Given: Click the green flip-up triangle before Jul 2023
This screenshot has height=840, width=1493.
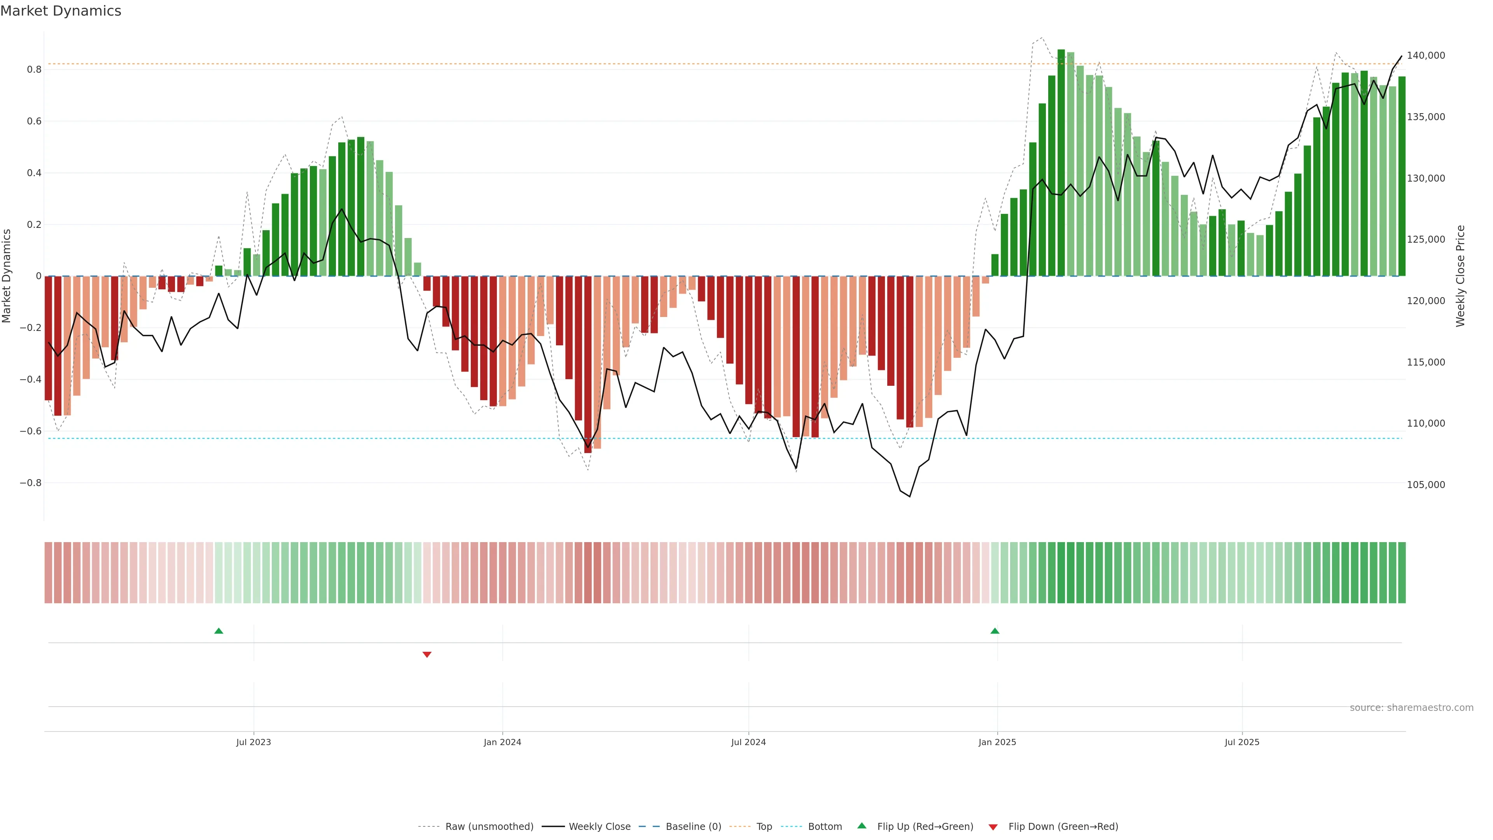Looking at the screenshot, I should [219, 631].
